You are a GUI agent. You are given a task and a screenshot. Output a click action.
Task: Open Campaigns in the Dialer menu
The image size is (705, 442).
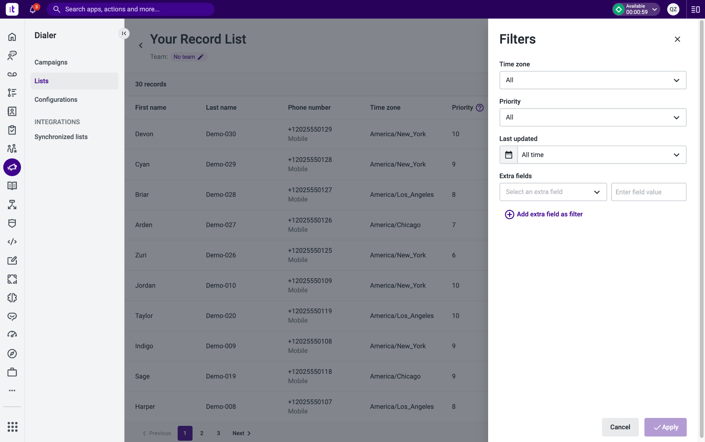coord(51,62)
